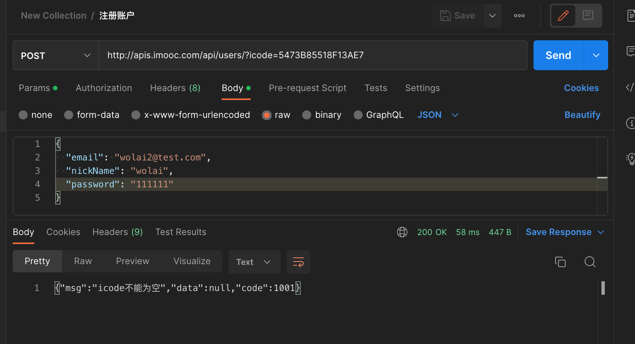Viewport: 635px width, 344px height.
Task: Switch to the Authorization tab
Action: tap(104, 88)
